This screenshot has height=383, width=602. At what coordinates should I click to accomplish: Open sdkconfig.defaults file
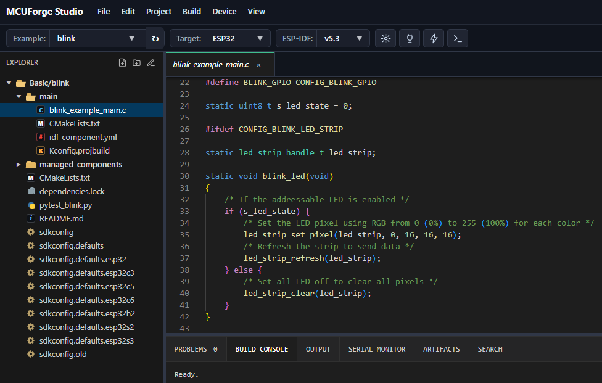[81, 245]
